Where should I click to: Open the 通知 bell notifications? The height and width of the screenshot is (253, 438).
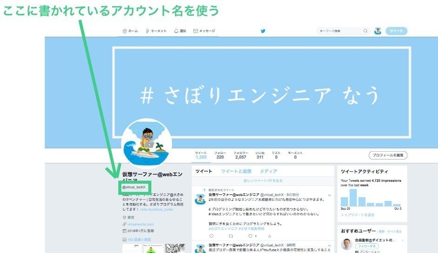(x=176, y=31)
